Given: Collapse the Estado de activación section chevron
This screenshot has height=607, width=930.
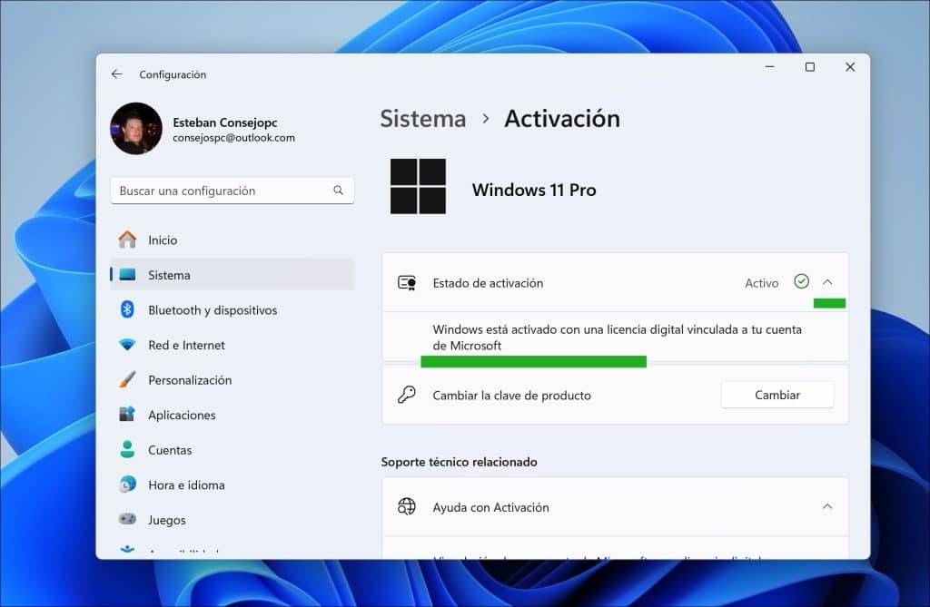Looking at the screenshot, I should click(827, 282).
